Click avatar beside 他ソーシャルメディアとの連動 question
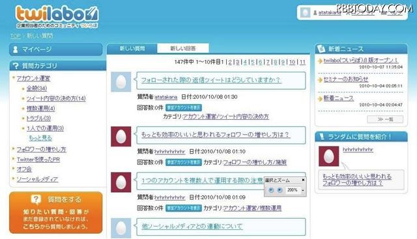The height and width of the screenshot is (239, 417). pos(121,228)
